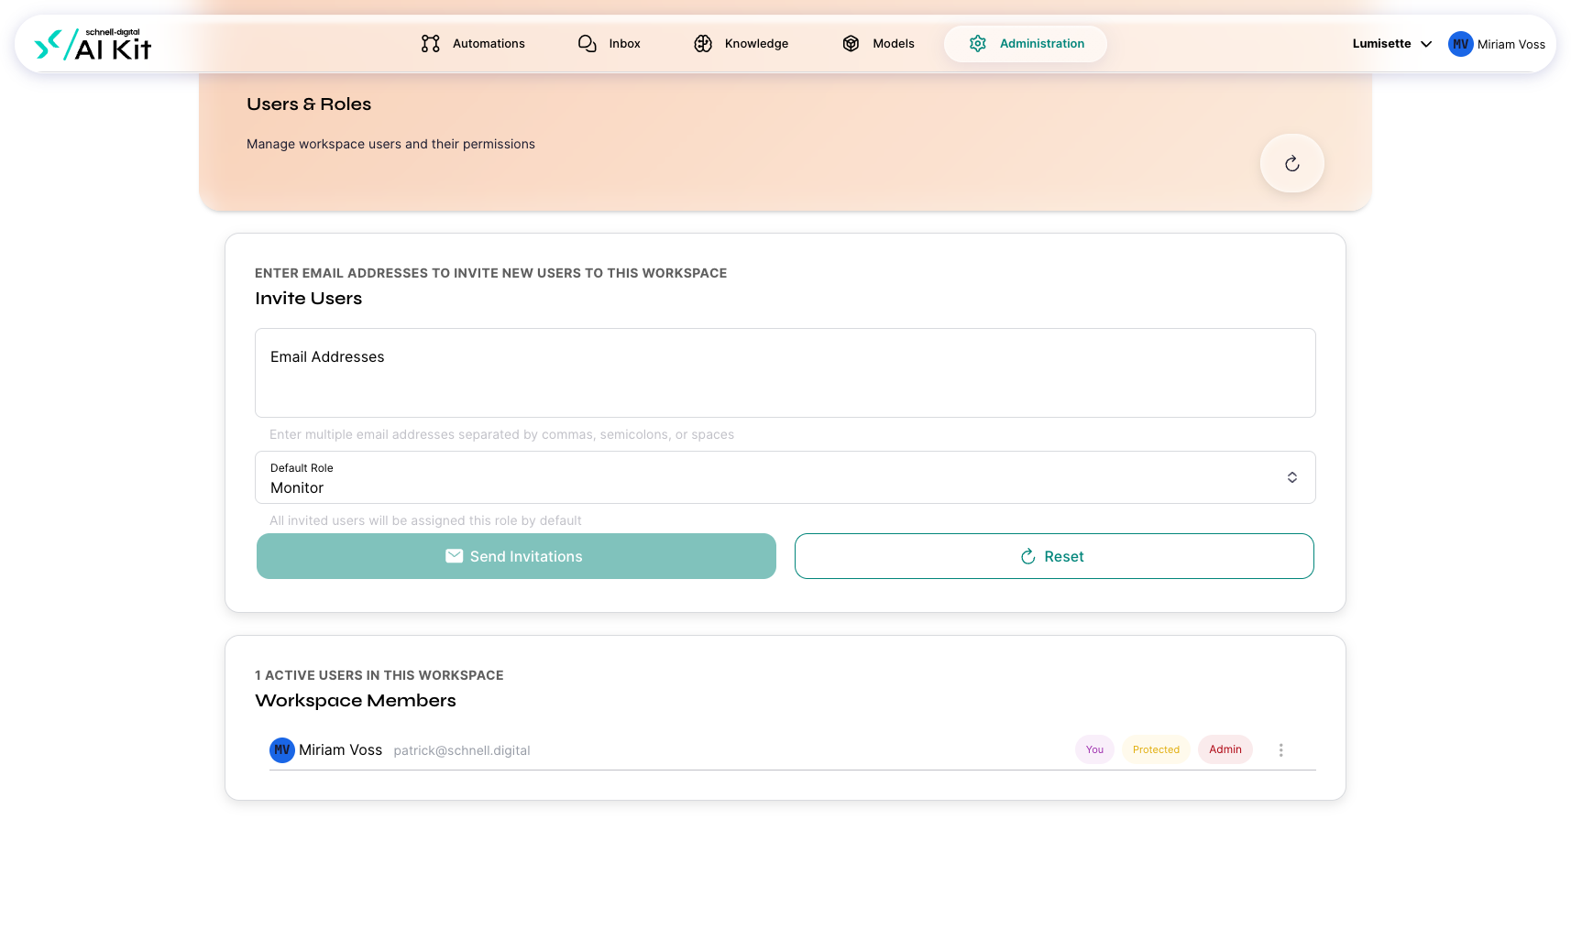Click the Users & Roles heading
Image resolution: width=1571 pixels, height=929 pixels.
click(x=309, y=104)
